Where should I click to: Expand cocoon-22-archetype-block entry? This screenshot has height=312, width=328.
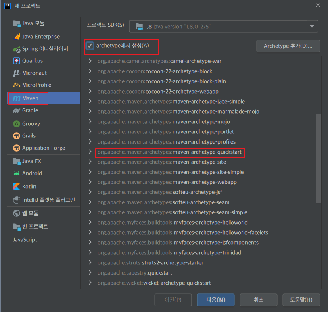(90, 71)
